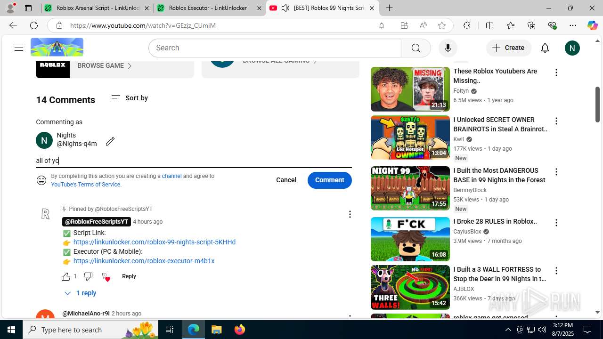This screenshot has width=603, height=339.
Task: Open the 99-nights-script linkunlocker link
Action: pyautogui.click(x=155, y=242)
